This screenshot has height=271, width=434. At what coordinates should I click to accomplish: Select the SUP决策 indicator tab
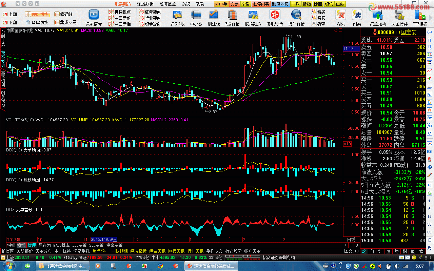97,245
